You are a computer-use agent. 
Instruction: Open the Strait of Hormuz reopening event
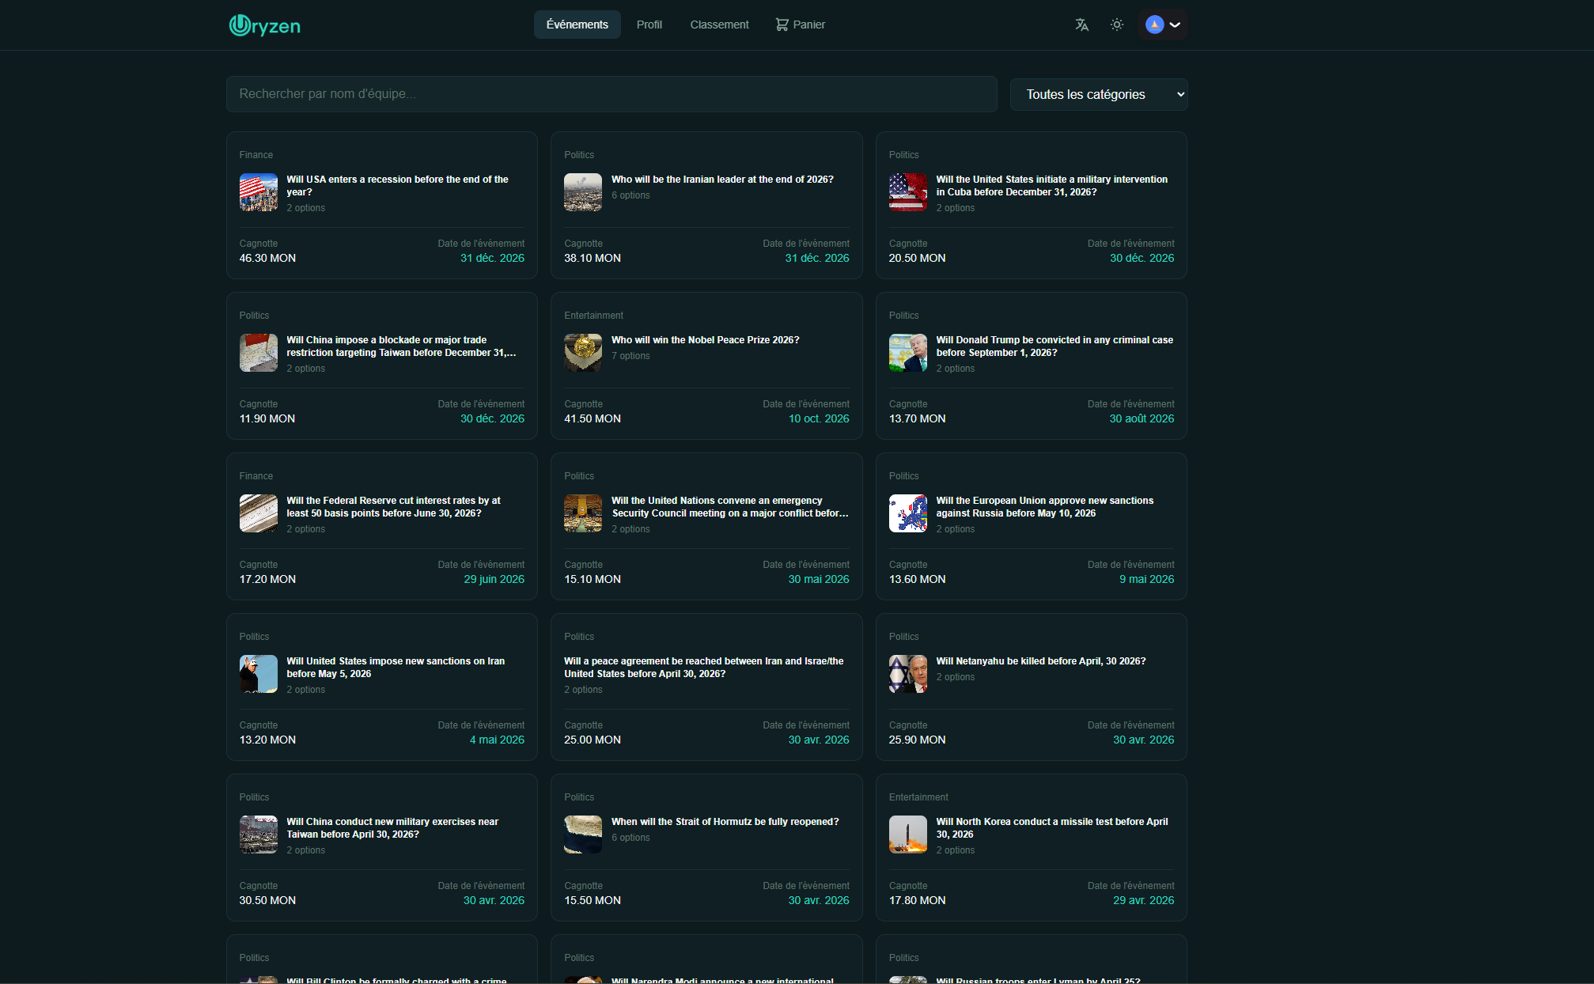[725, 822]
